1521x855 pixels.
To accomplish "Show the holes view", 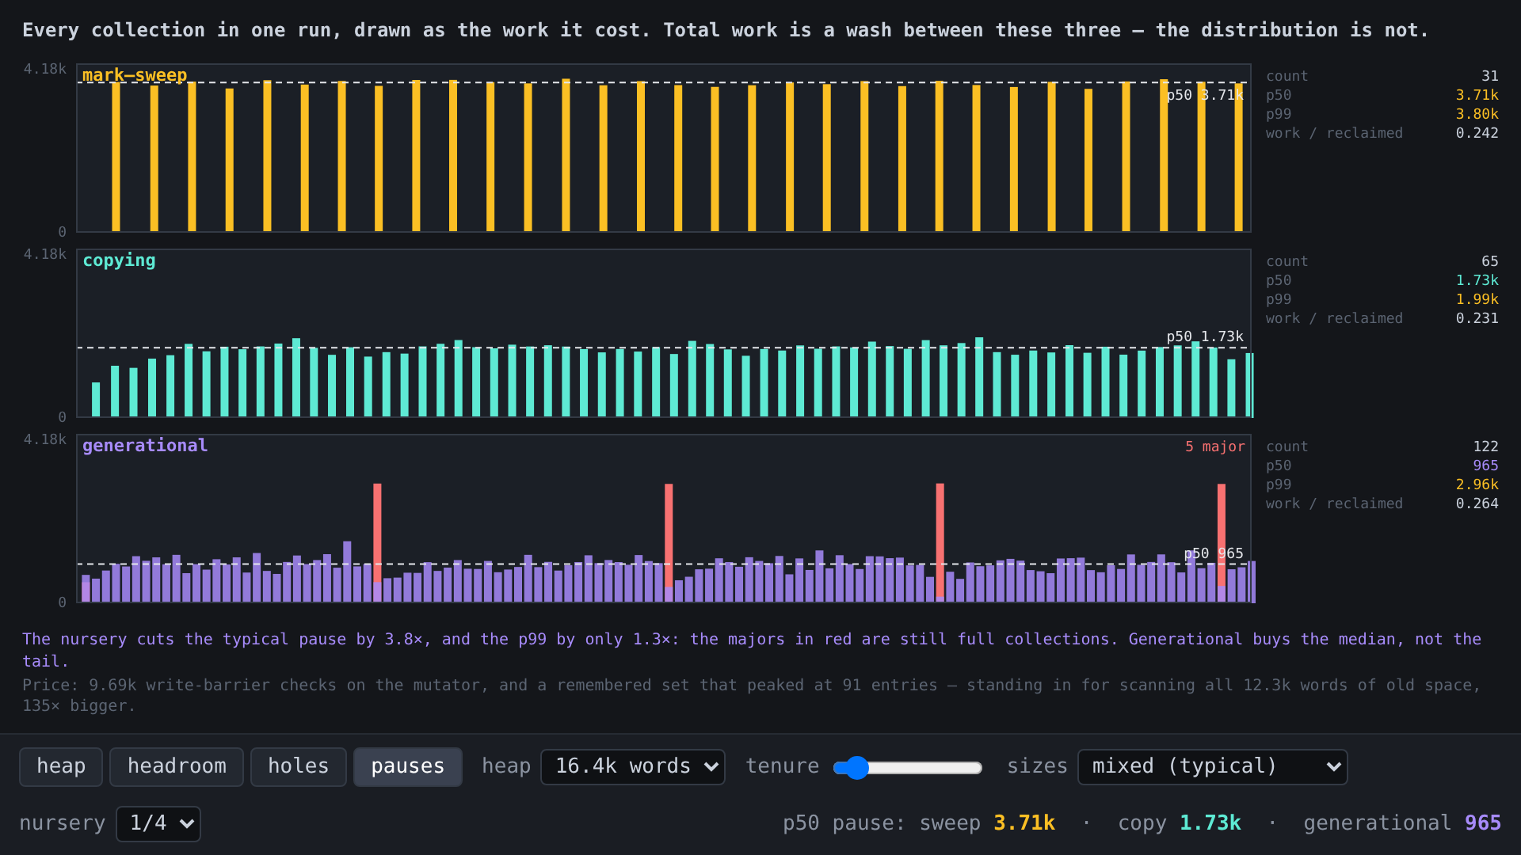I will tap(298, 766).
